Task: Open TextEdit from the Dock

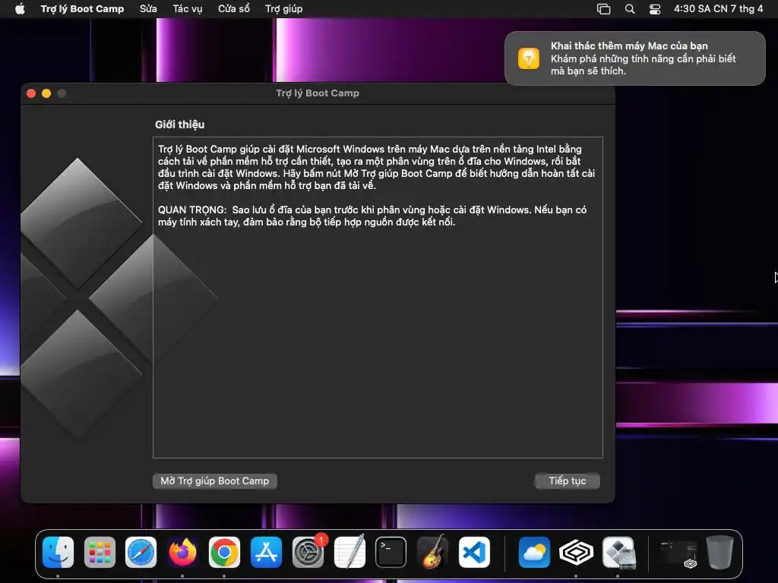Action: [349, 553]
